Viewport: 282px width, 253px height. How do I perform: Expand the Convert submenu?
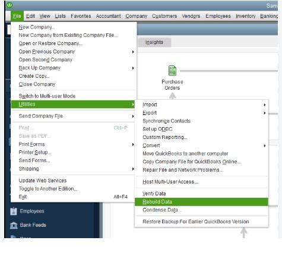pyautogui.click(x=201, y=146)
